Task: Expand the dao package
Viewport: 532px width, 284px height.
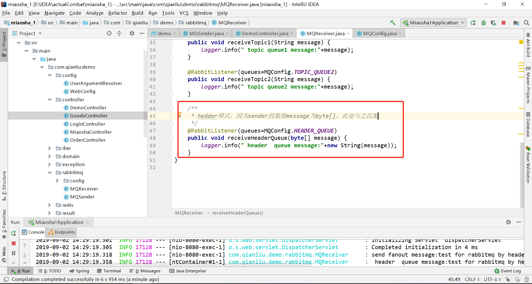Action: (49, 148)
